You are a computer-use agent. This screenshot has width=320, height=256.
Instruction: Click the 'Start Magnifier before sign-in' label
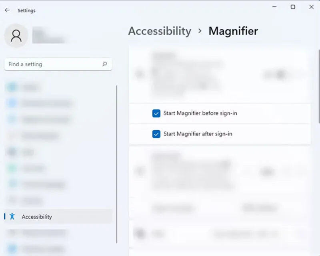200,113
